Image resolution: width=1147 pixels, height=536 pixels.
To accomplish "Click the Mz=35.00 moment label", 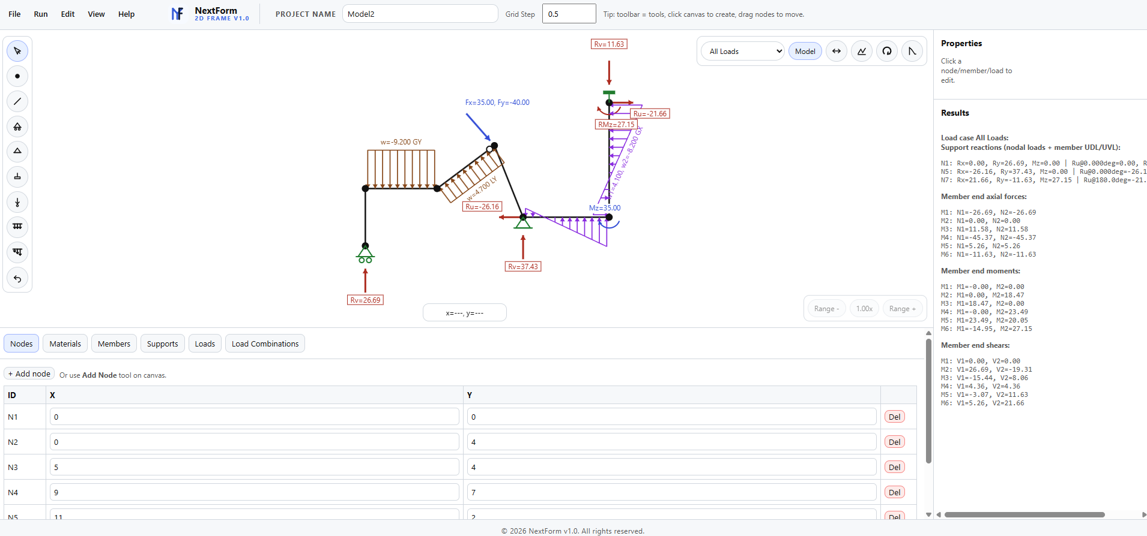I will coord(605,208).
